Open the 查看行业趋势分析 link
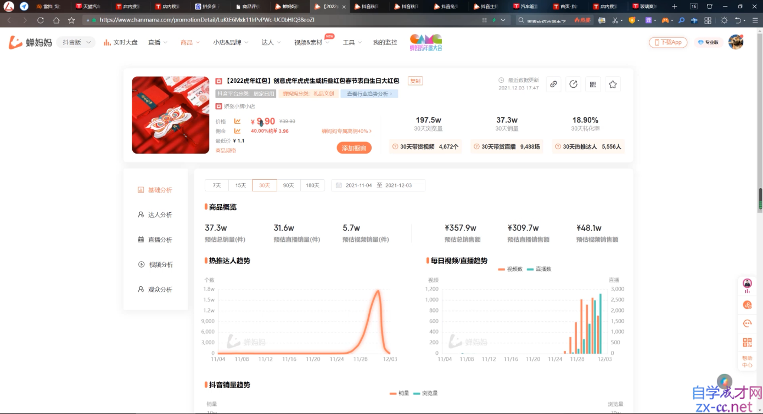 [x=369, y=94]
